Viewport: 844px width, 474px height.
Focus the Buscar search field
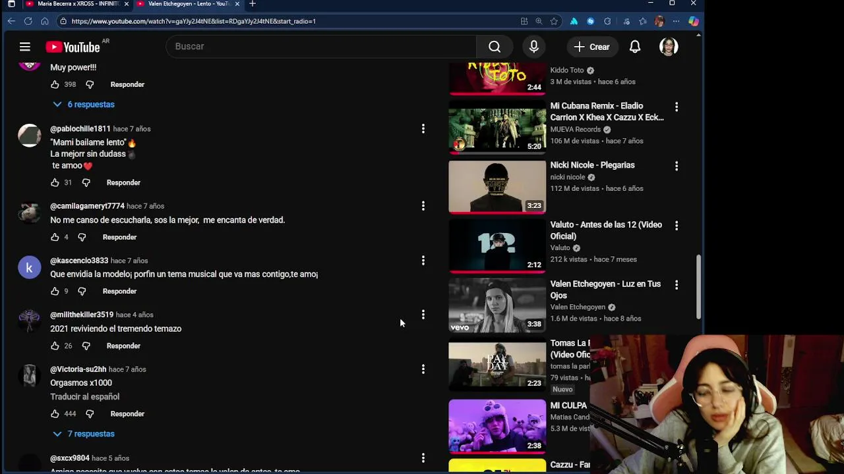coord(321,47)
